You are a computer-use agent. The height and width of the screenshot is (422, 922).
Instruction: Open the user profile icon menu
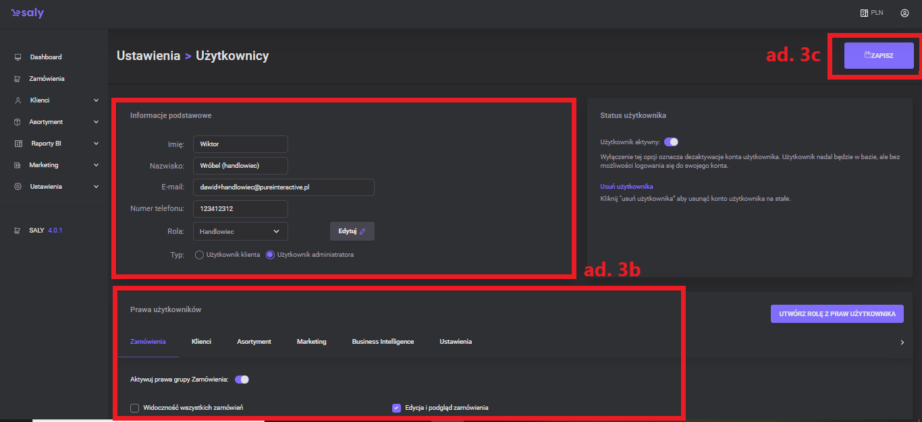pyautogui.click(x=904, y=13)
